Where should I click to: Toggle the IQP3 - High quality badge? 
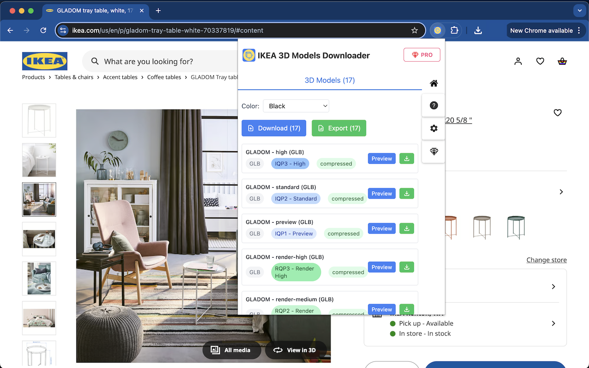click(x=290, y=163)
